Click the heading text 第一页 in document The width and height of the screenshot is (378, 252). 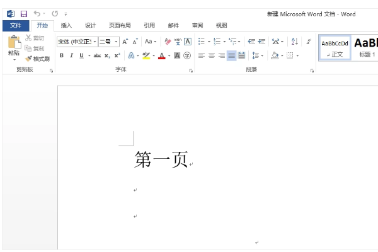(161, 160)
